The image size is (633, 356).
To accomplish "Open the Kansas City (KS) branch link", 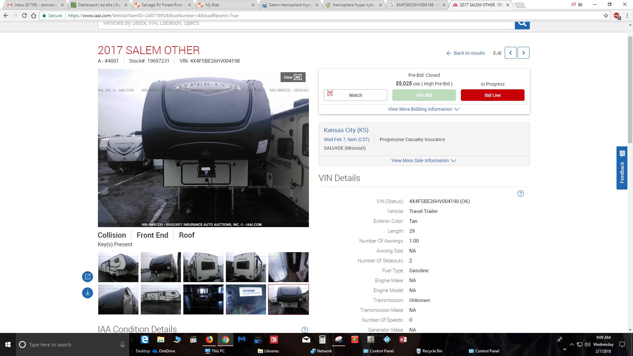I will [x=346, y=130].
